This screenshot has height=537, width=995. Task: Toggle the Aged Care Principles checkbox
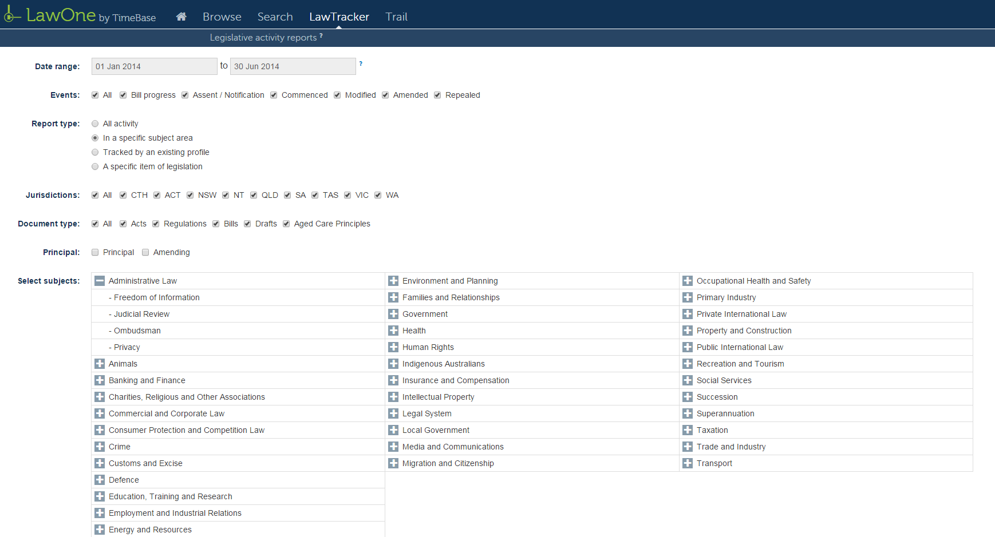(286, 224)
